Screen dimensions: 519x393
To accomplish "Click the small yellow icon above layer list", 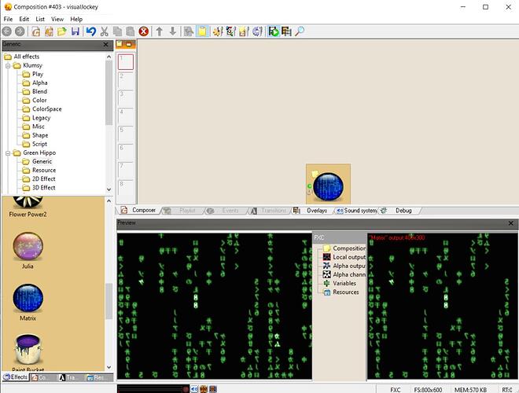I will 120,44.
